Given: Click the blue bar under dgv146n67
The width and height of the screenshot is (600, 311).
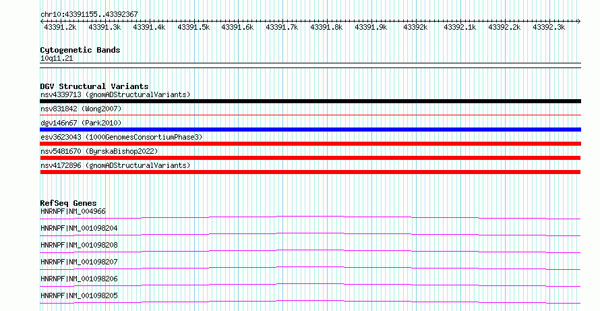Looking at the screenshot, I should [x=310, y=130].
